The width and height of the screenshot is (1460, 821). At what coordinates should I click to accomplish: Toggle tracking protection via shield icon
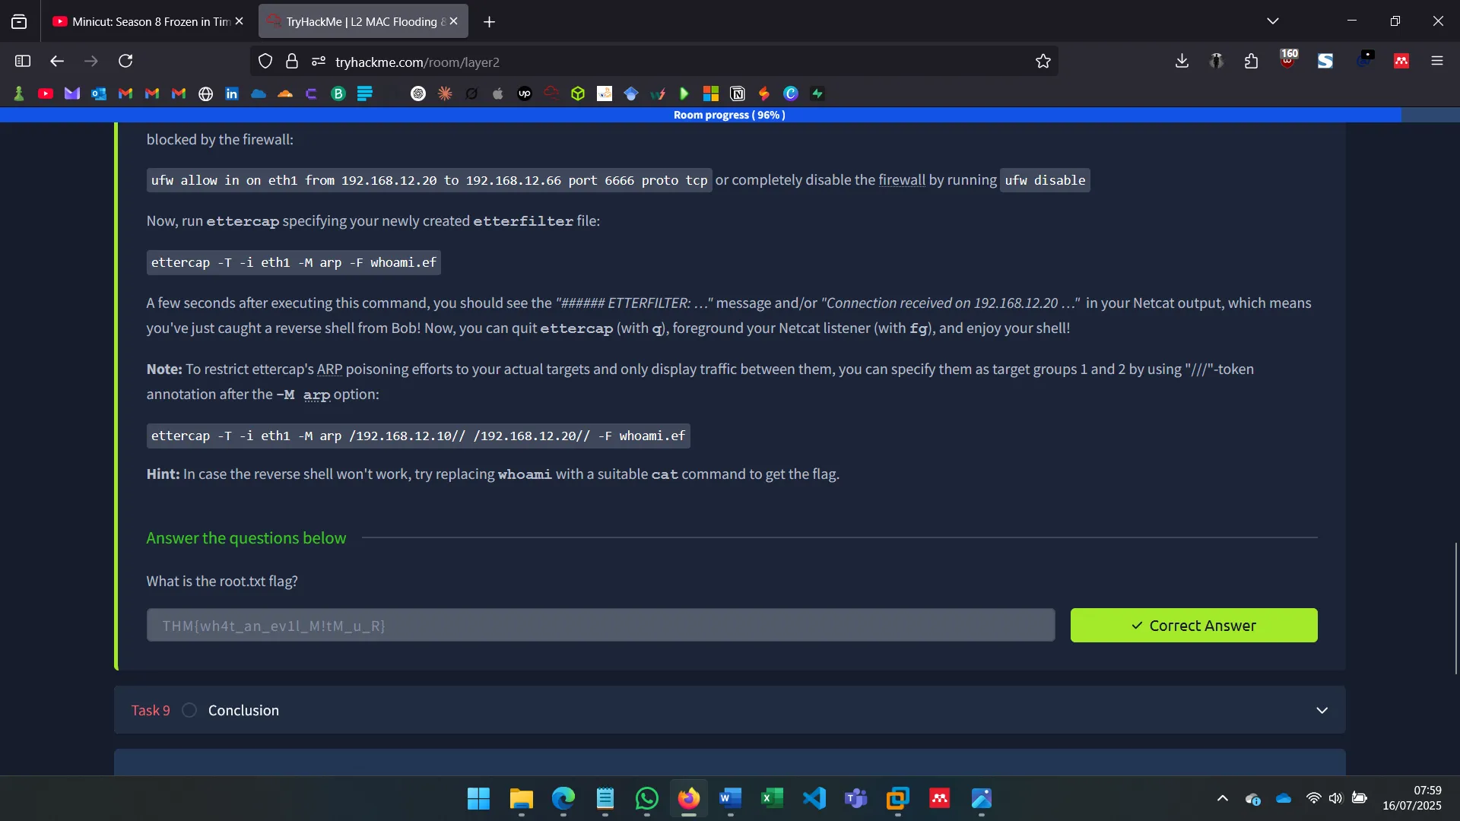point(265,61)
